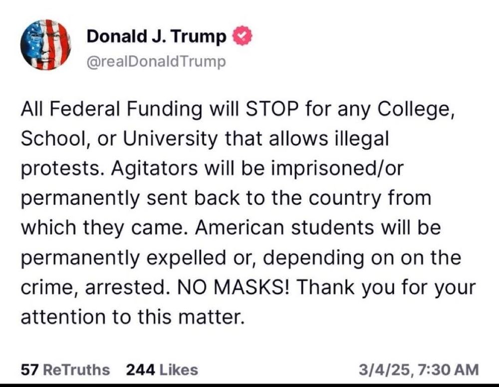Click the ReTruths label text

76,370
